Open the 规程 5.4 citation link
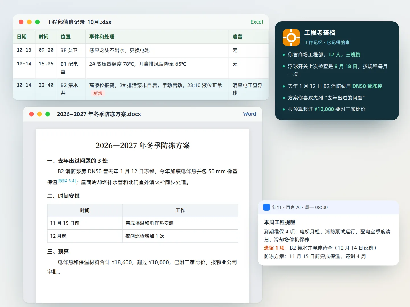This screenshot has height=307, width=410. pyautogui.click(x=67, y=181)
